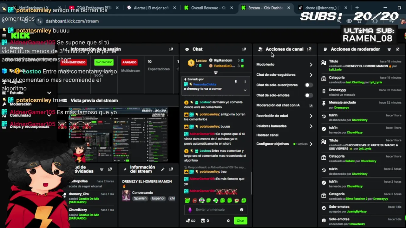Pop out Acciones de moderador panel

tap(397, 49)
